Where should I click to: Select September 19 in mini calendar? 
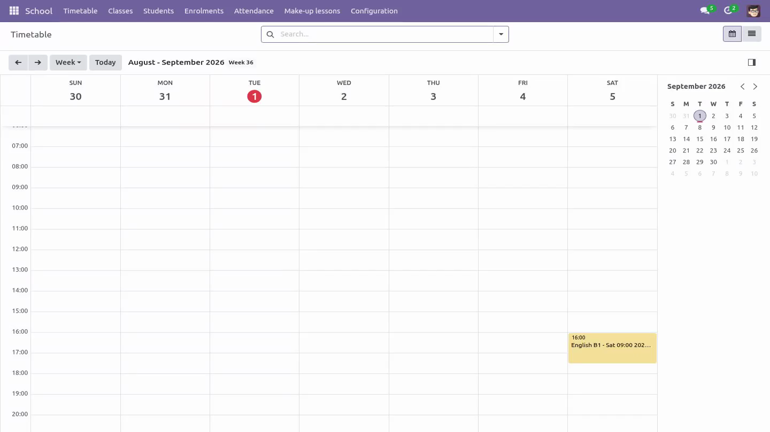pyautogui.click(x=754, y=139)
